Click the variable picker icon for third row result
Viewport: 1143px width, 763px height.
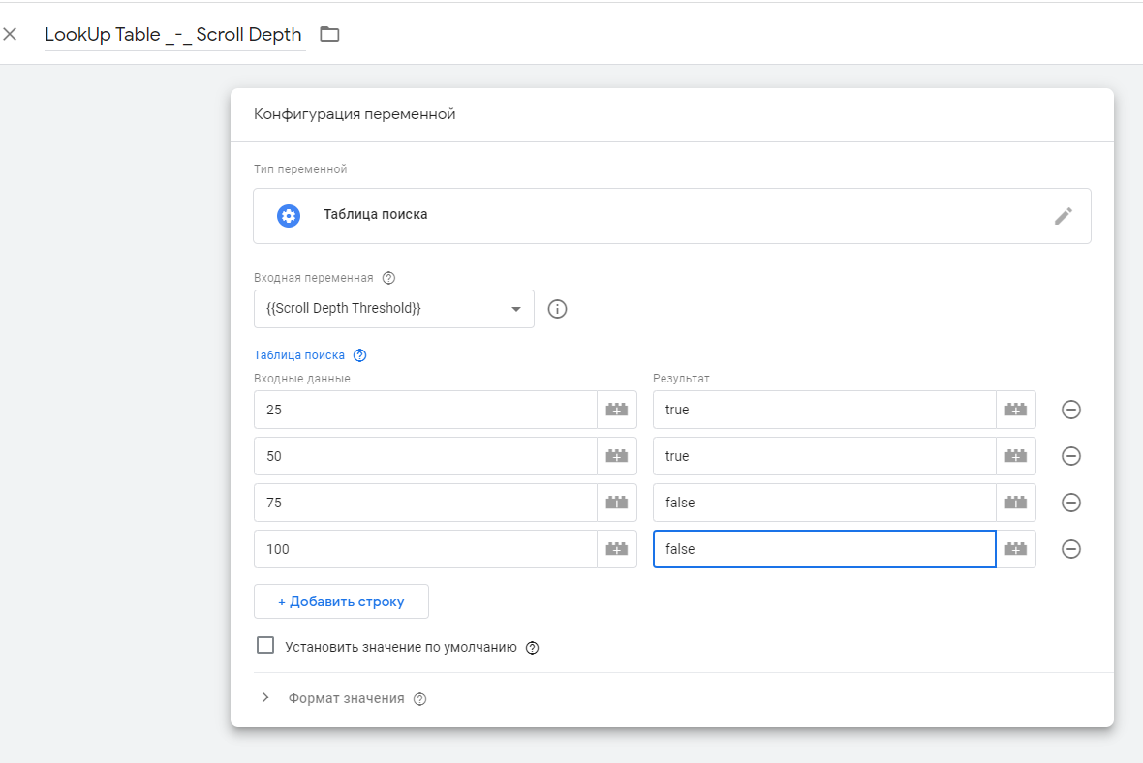[1015, 503]
